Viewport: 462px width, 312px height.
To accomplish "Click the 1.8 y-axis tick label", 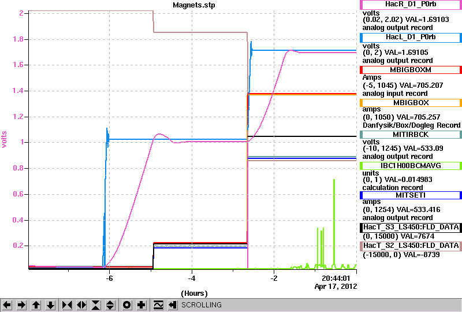I will tap(18, 39).
